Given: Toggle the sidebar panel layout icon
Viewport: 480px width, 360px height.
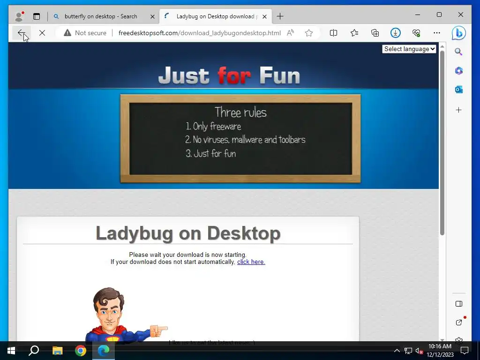Looking at the screenshot, I should 458,304.
